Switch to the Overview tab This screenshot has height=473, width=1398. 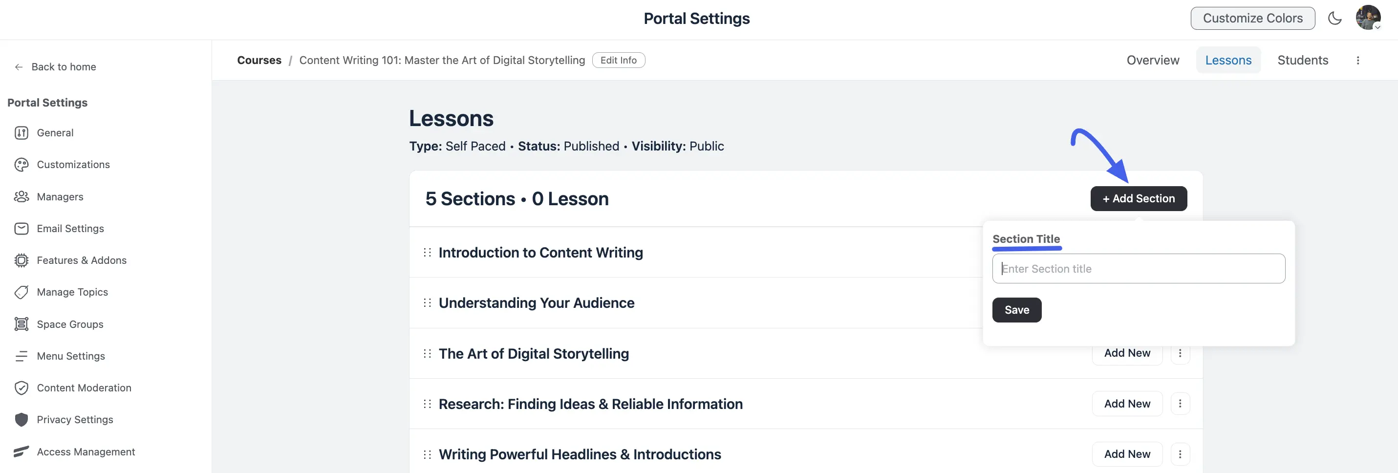[1153, 60]
